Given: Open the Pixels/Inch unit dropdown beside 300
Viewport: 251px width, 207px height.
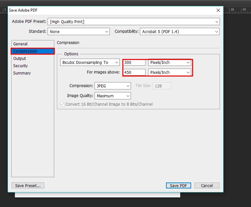Looking at the screenshot, I should (x=170, y=62).
